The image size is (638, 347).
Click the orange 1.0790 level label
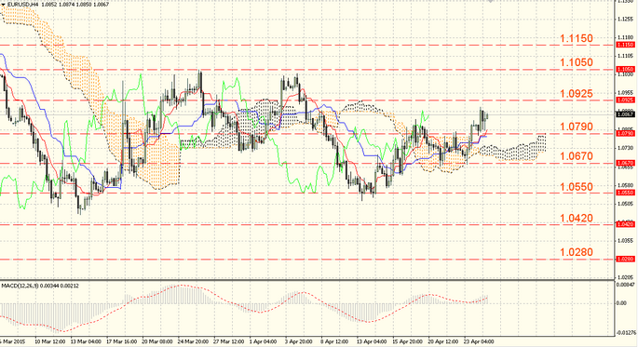(577, 127)
